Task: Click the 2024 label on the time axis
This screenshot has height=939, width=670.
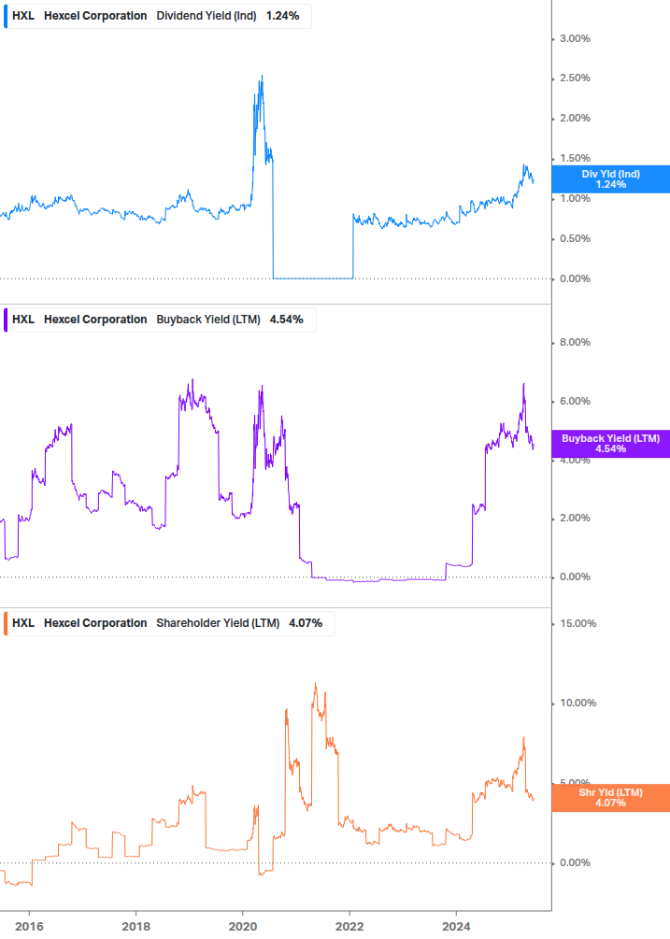Action: [456, 927]
